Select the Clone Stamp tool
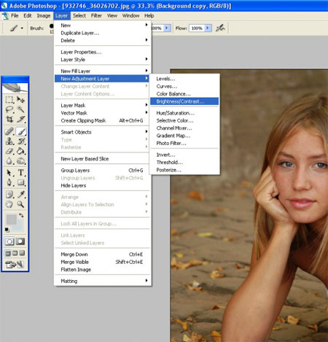 click(x=9, y=141)
